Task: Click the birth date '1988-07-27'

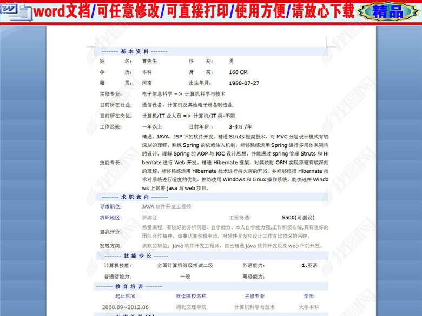Action: coord(244,83)
